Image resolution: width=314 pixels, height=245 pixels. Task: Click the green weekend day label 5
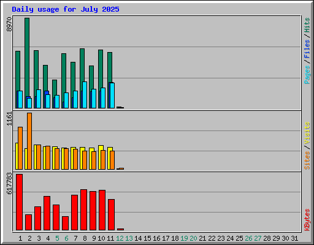click(57, 238)
